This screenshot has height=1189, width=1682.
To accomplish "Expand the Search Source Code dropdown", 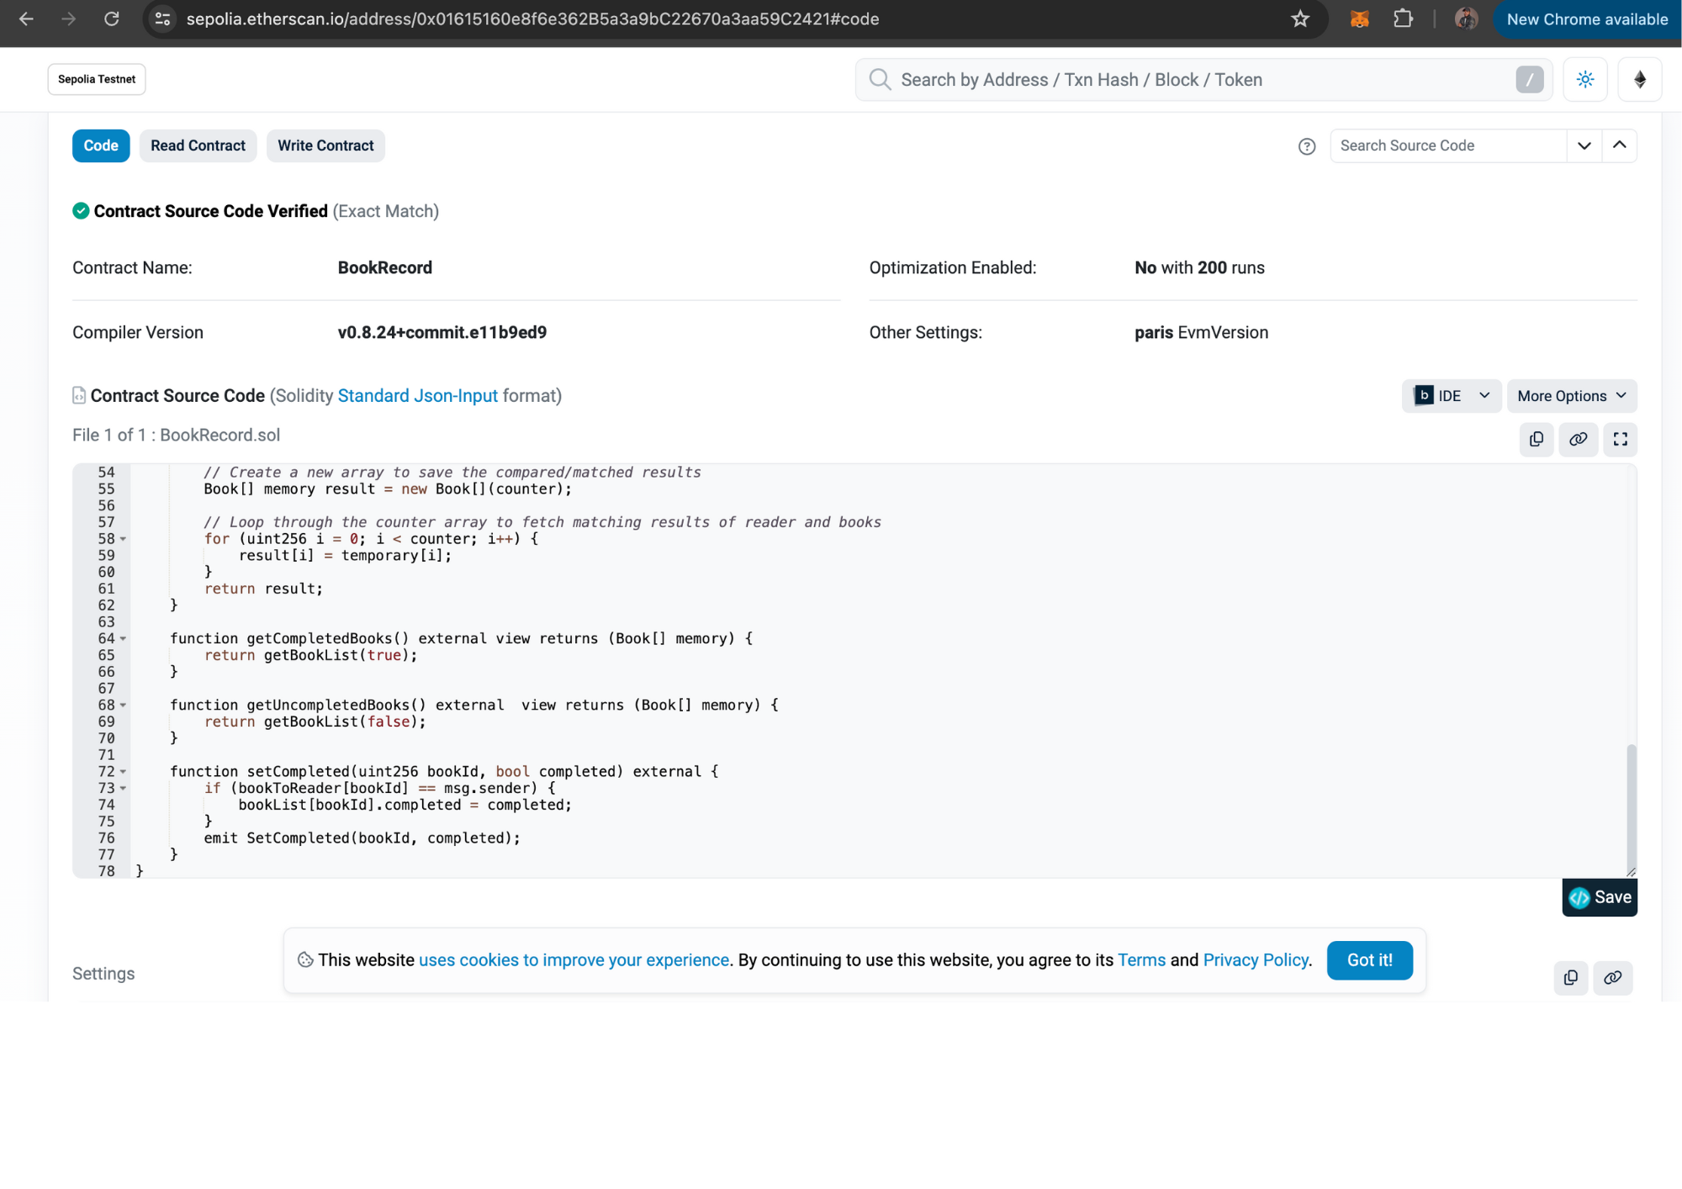I will (x=1584, y=145).
